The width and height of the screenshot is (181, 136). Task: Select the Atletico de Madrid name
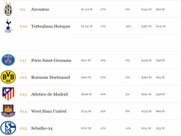49,94
